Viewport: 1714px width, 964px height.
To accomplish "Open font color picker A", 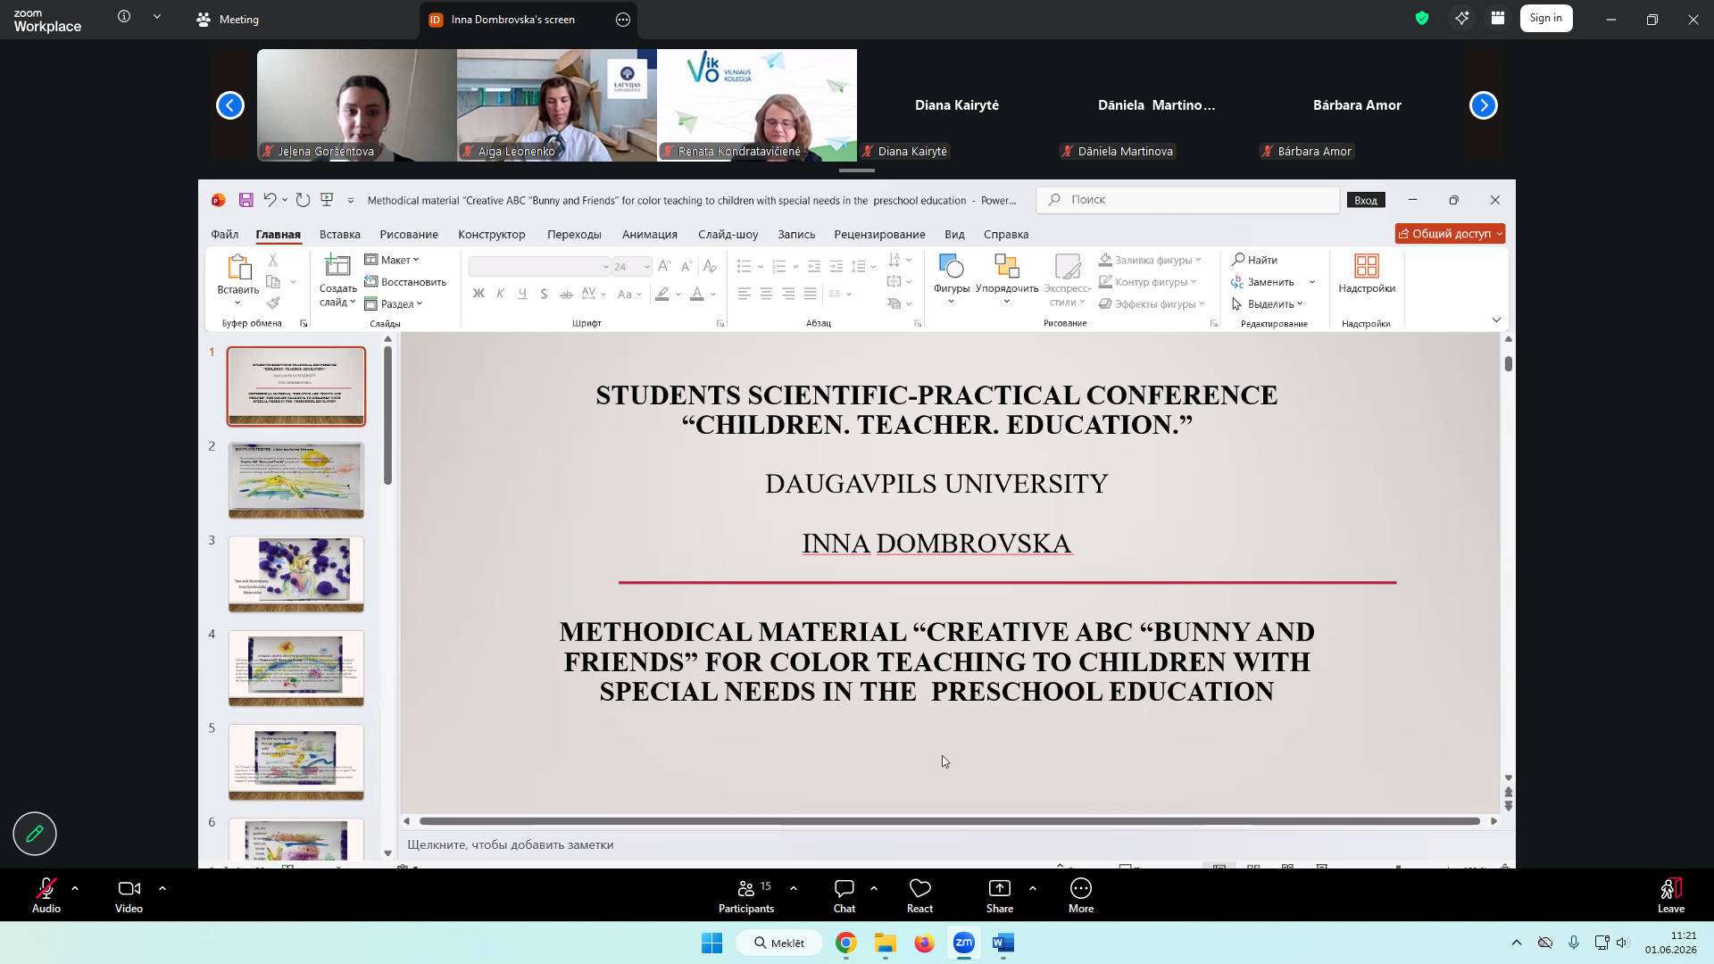I will 697,293.
